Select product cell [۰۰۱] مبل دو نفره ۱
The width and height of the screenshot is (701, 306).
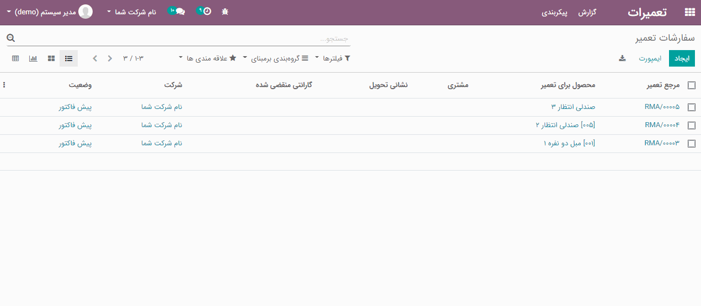(x=569, y=144)
